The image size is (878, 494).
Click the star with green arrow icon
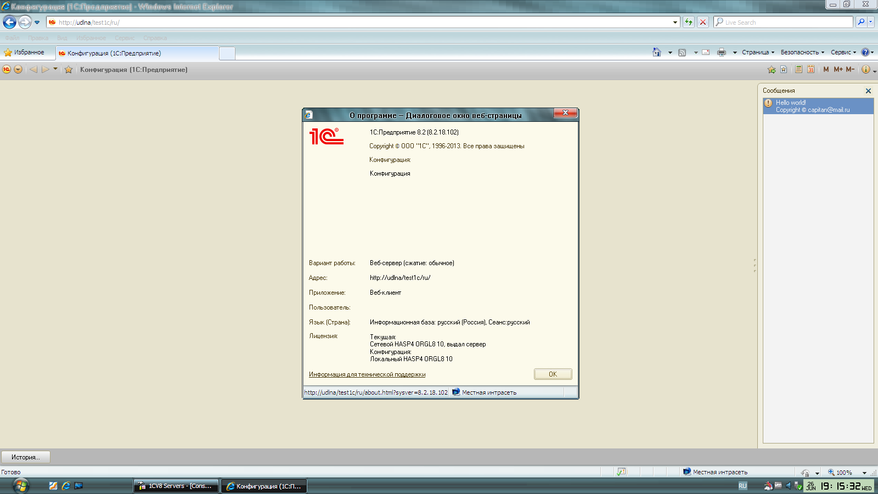point(772,70)
